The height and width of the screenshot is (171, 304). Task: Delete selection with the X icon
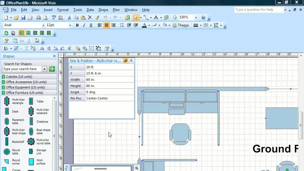90,18
